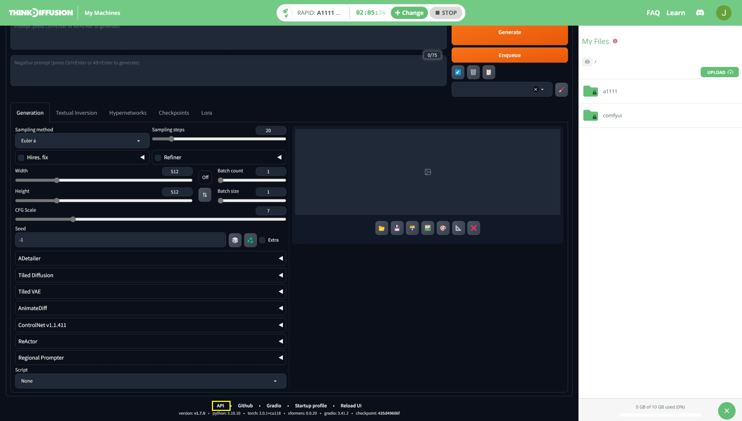This screenshot has height=421, width=742.
Task: Click the CFG Scale slider handle
Action: [73, 219]
